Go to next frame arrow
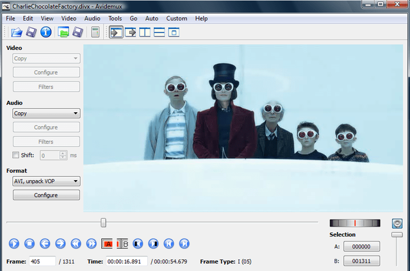 point(60,243)
